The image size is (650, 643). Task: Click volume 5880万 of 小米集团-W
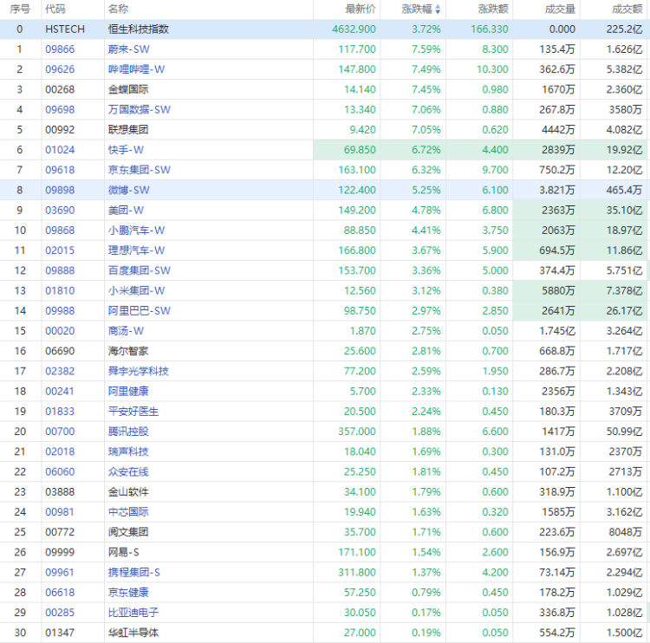(558, 290)
